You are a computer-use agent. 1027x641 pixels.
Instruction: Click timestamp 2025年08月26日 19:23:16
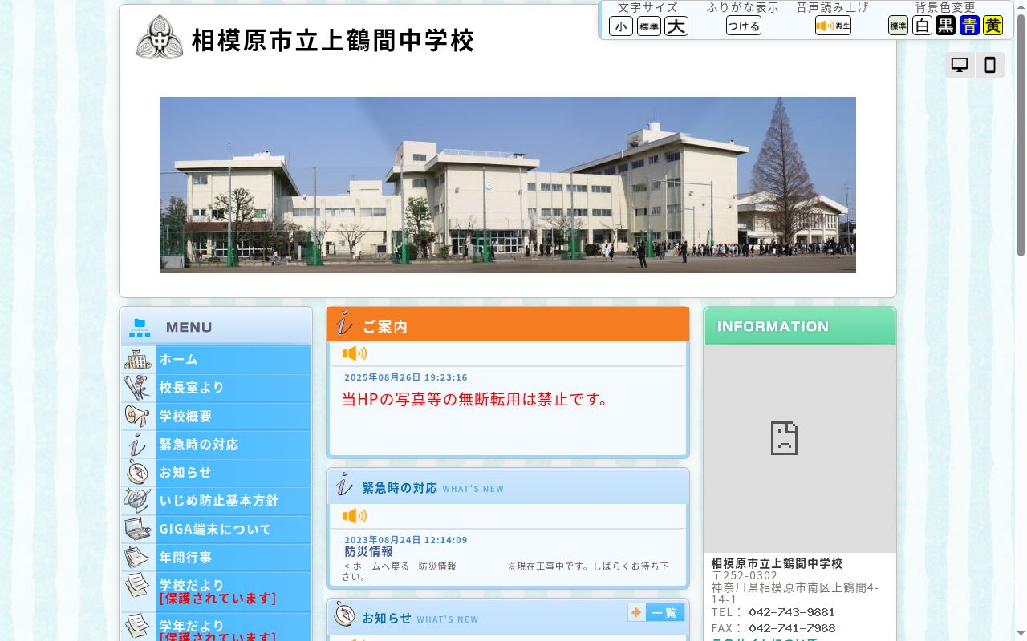(x=406, y=377)
